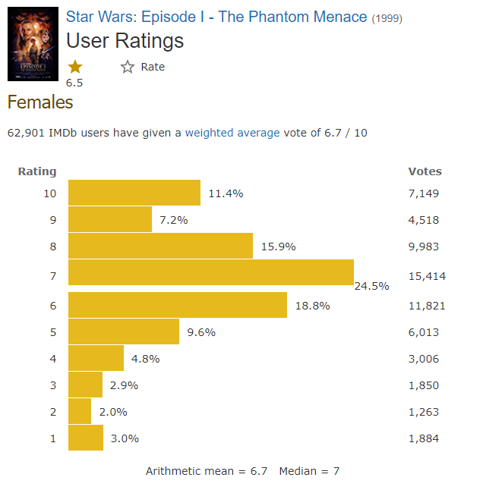Click the rating 4 bar

[96, 358]
